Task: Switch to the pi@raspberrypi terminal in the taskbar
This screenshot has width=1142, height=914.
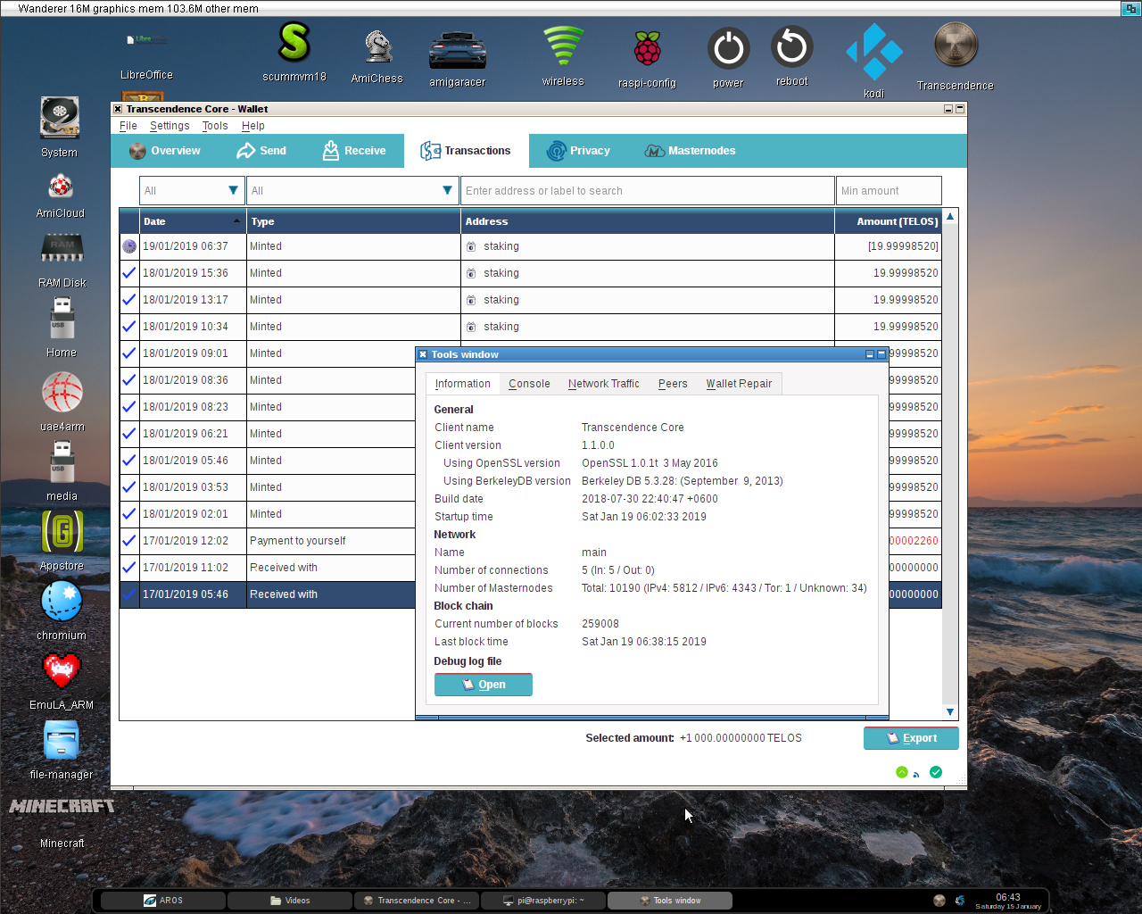Action: pos(543,901)
